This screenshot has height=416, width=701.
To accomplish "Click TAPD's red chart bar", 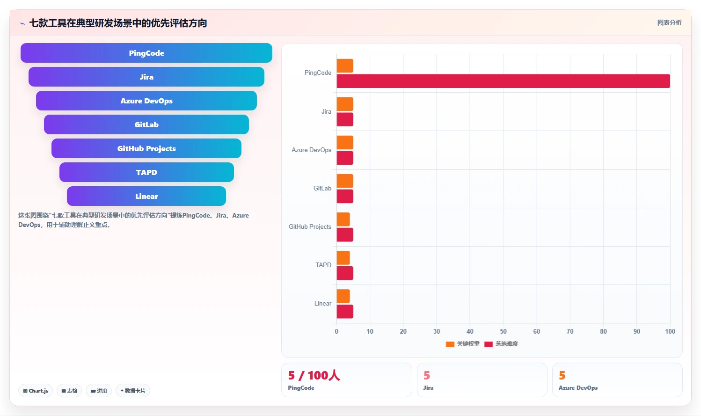I will (x=345, y=273).
